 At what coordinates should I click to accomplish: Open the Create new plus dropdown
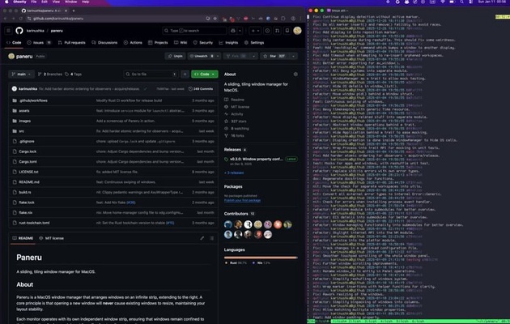(x=255, y=31)
